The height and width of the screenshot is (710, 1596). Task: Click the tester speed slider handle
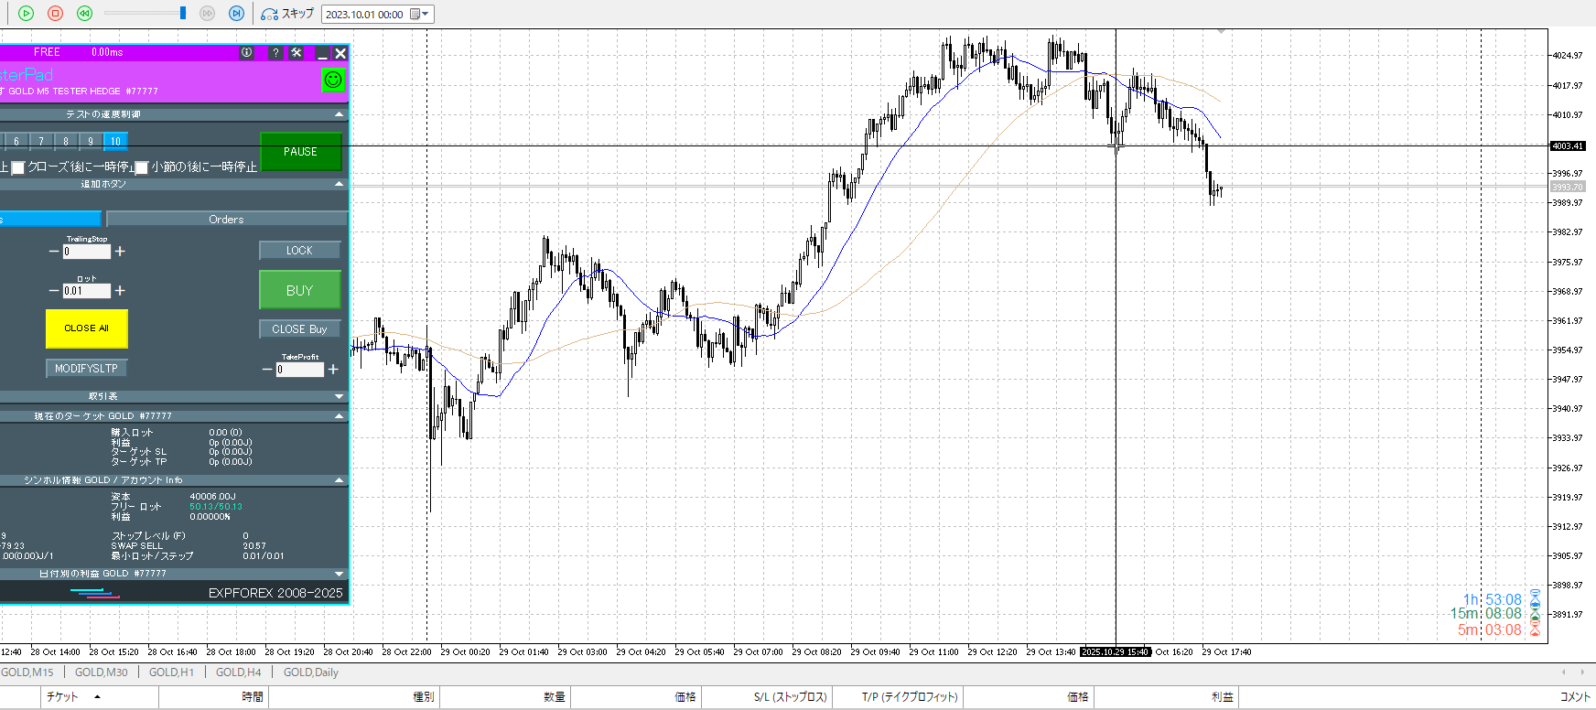pyautogui.click(x=183, y=13)
